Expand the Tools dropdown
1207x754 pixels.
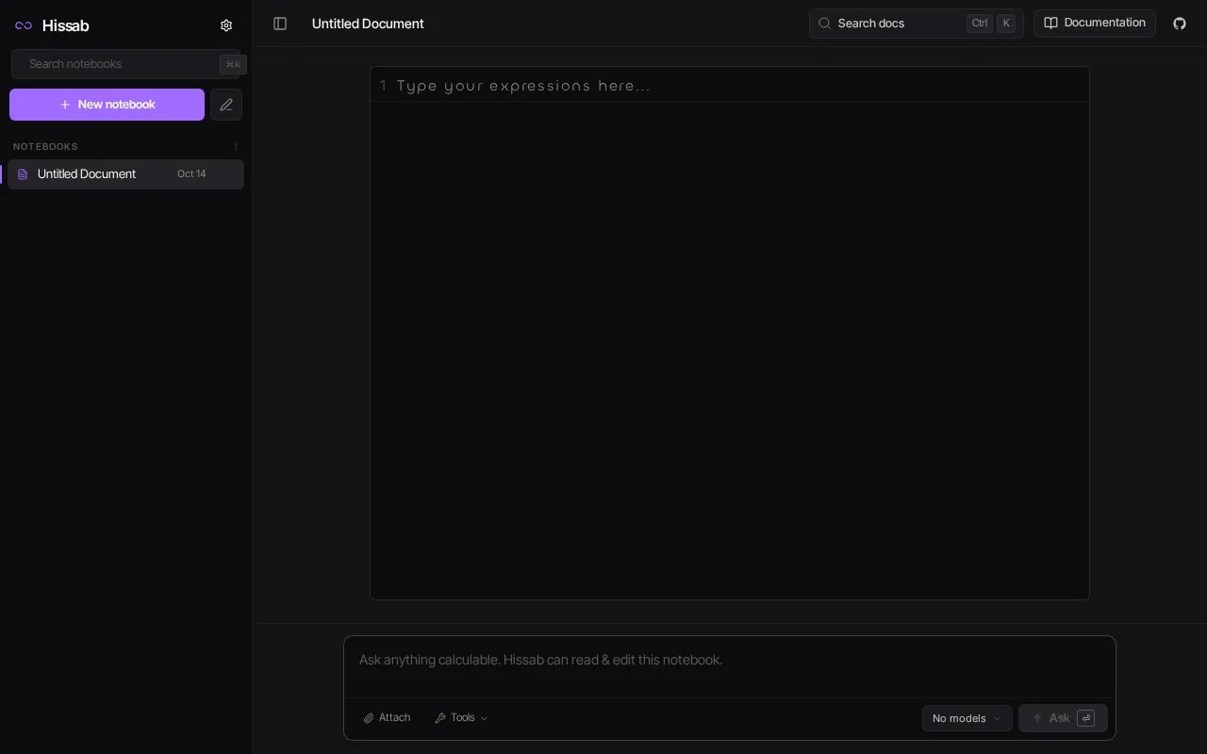[x=462, y=718]
